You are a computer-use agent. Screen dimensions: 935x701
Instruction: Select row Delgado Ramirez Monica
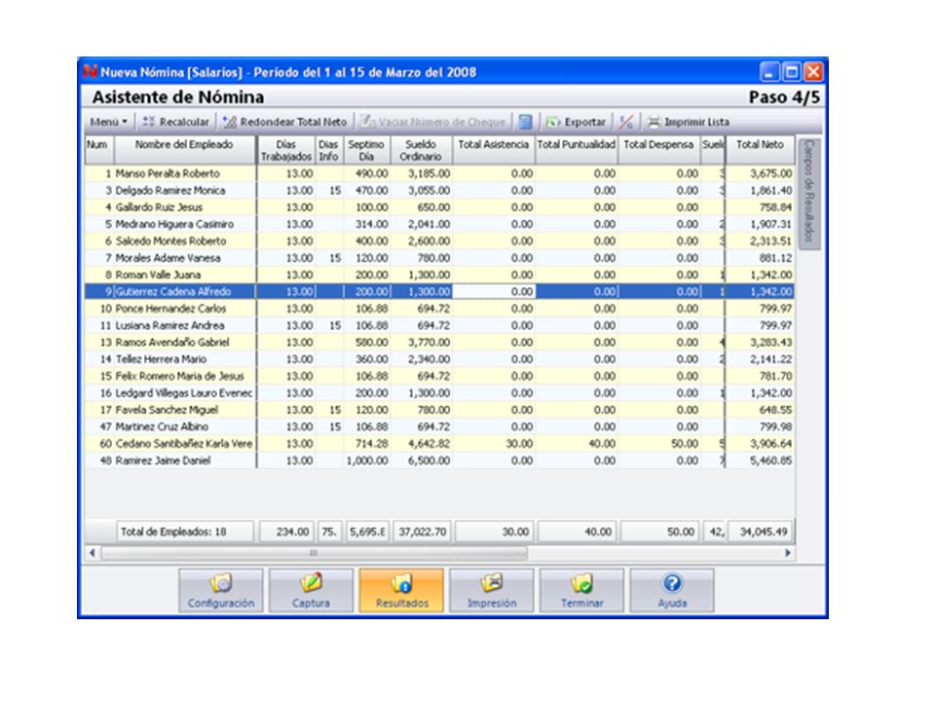(x=439, y=191)
